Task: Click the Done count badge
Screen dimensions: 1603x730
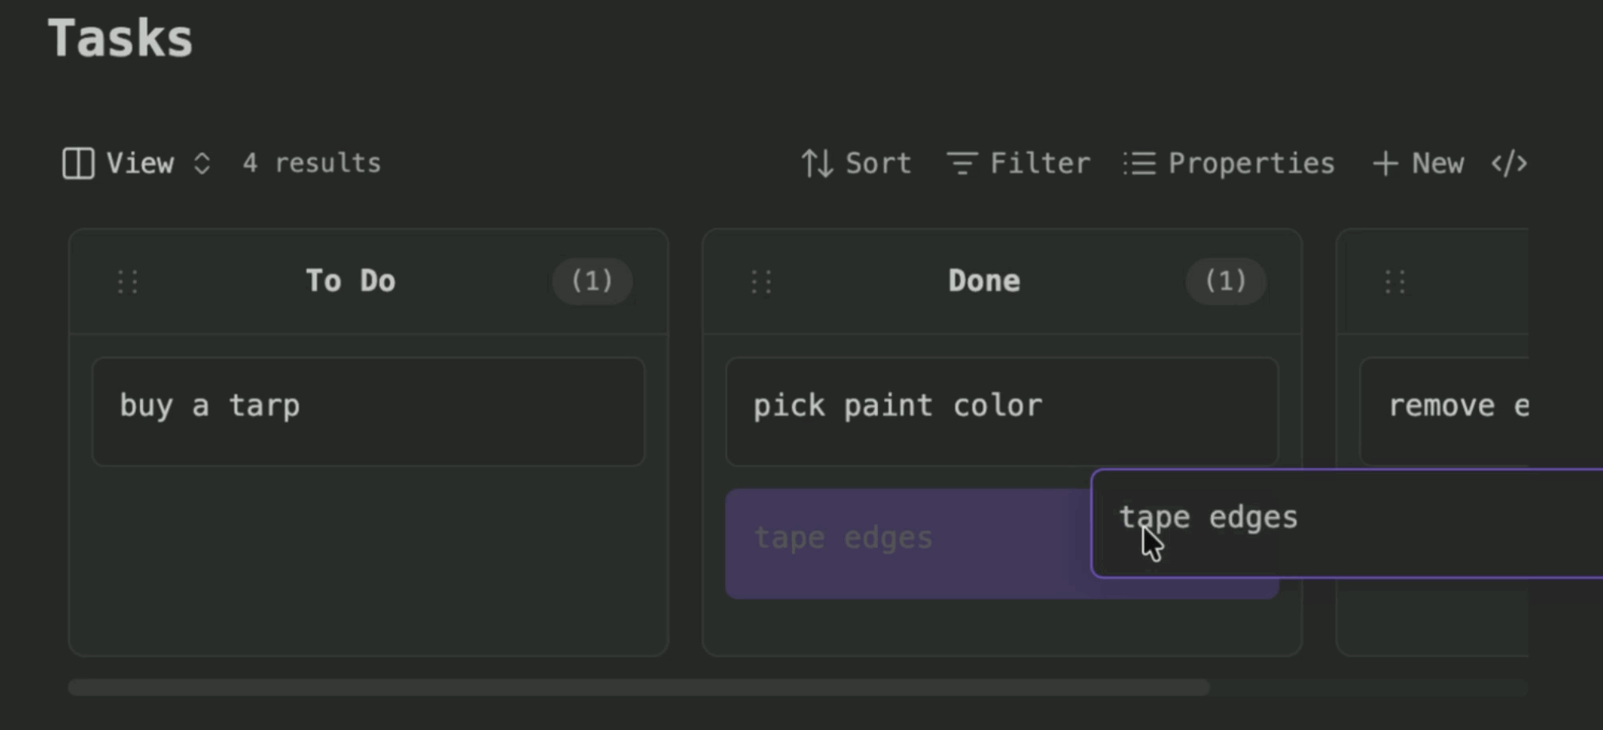Action: coord(1225,282)
